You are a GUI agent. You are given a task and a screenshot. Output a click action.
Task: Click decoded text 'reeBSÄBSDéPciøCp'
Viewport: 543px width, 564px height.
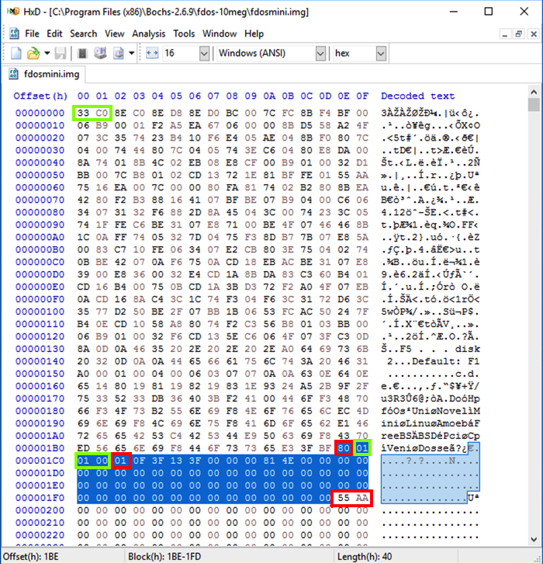(431, 436)
